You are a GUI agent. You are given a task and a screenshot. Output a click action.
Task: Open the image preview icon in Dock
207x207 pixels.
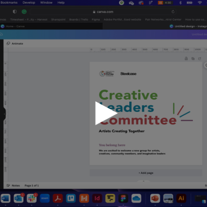point(168,199)
